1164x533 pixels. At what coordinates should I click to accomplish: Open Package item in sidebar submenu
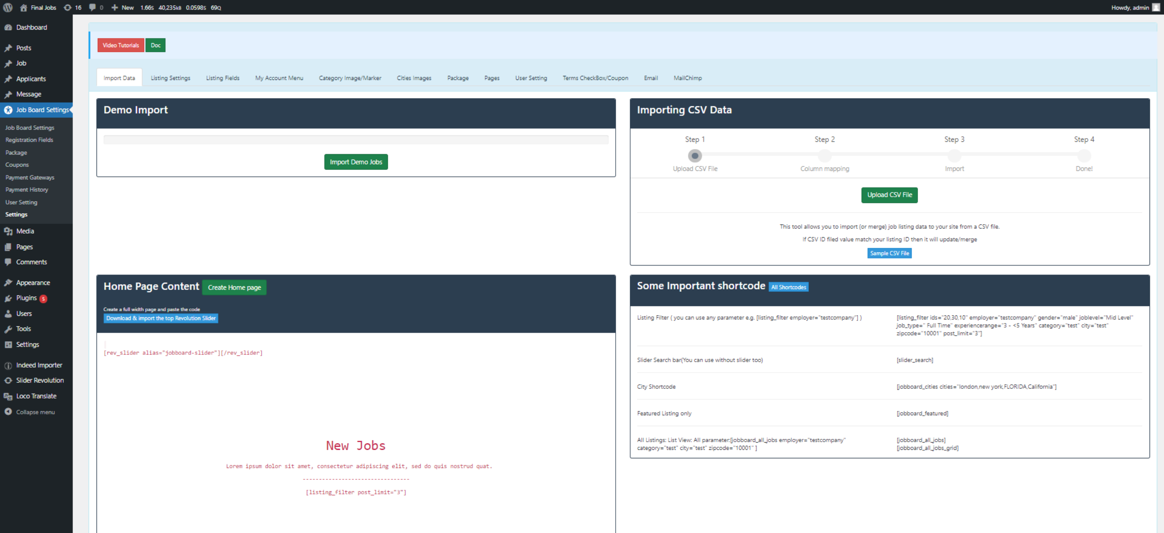click(16, 152)
